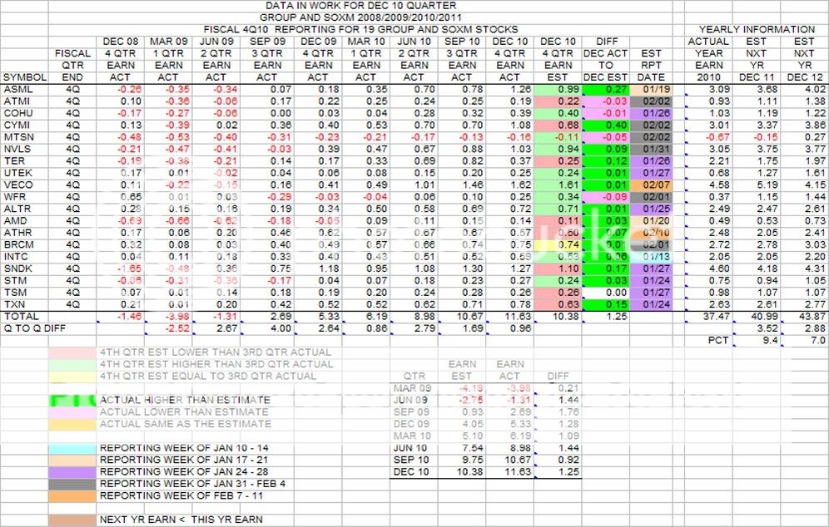
Task: Click the pink 4TH QTR EST LOWER swatch
Action: click(x=72, y=352)
